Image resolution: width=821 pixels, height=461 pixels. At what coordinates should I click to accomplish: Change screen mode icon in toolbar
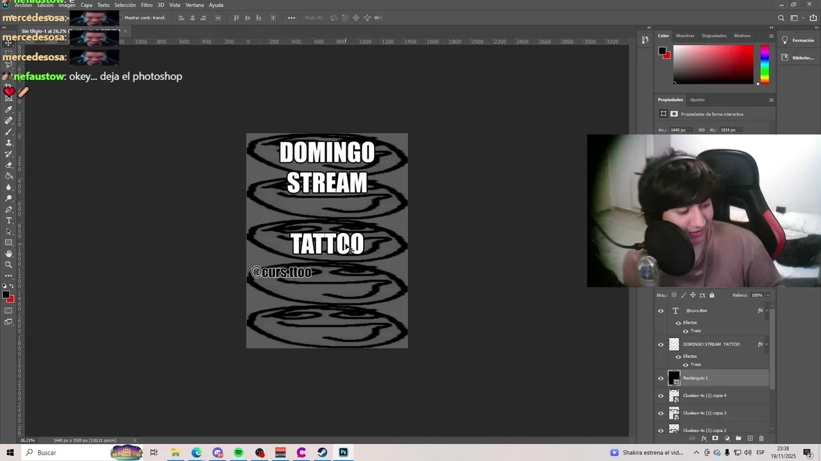click(x=9, y=322)
